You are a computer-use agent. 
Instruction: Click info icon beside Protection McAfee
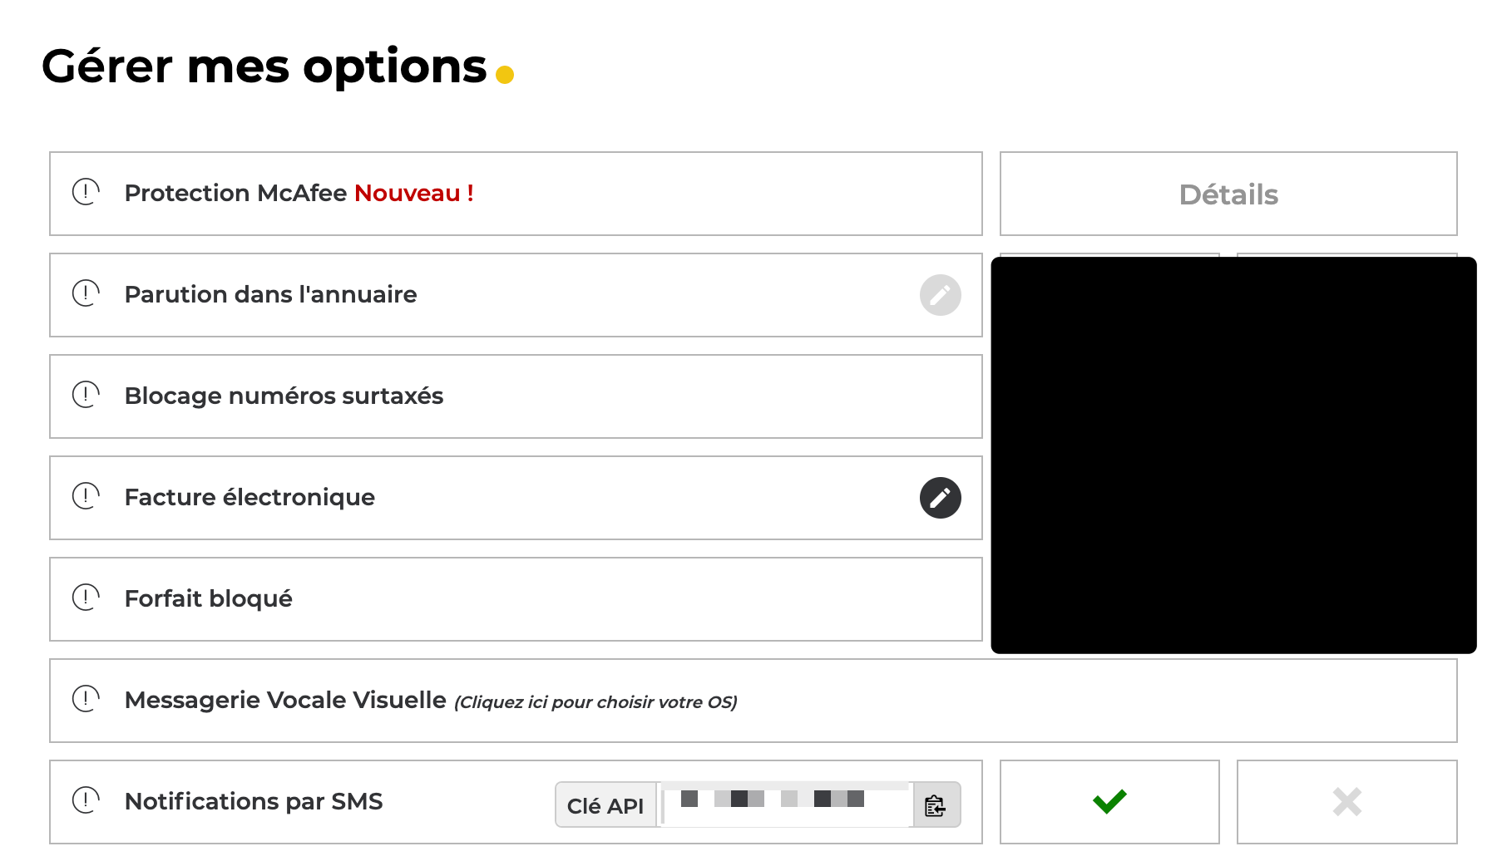(x=86, y=192)
